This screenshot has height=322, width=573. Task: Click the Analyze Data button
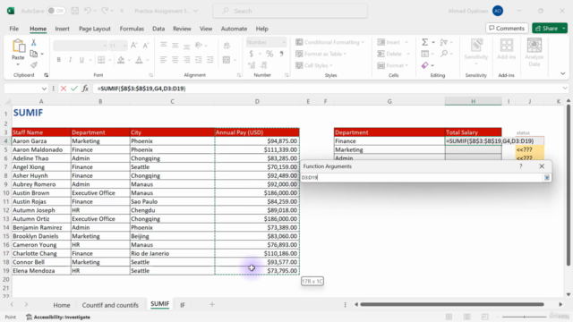coord(534,52)
